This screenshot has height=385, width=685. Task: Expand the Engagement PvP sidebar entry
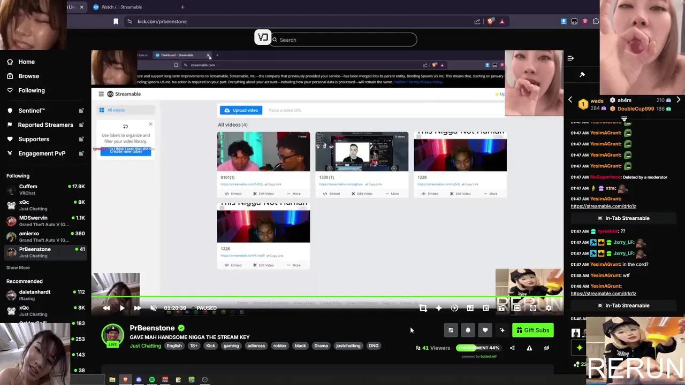click(42, 153)
